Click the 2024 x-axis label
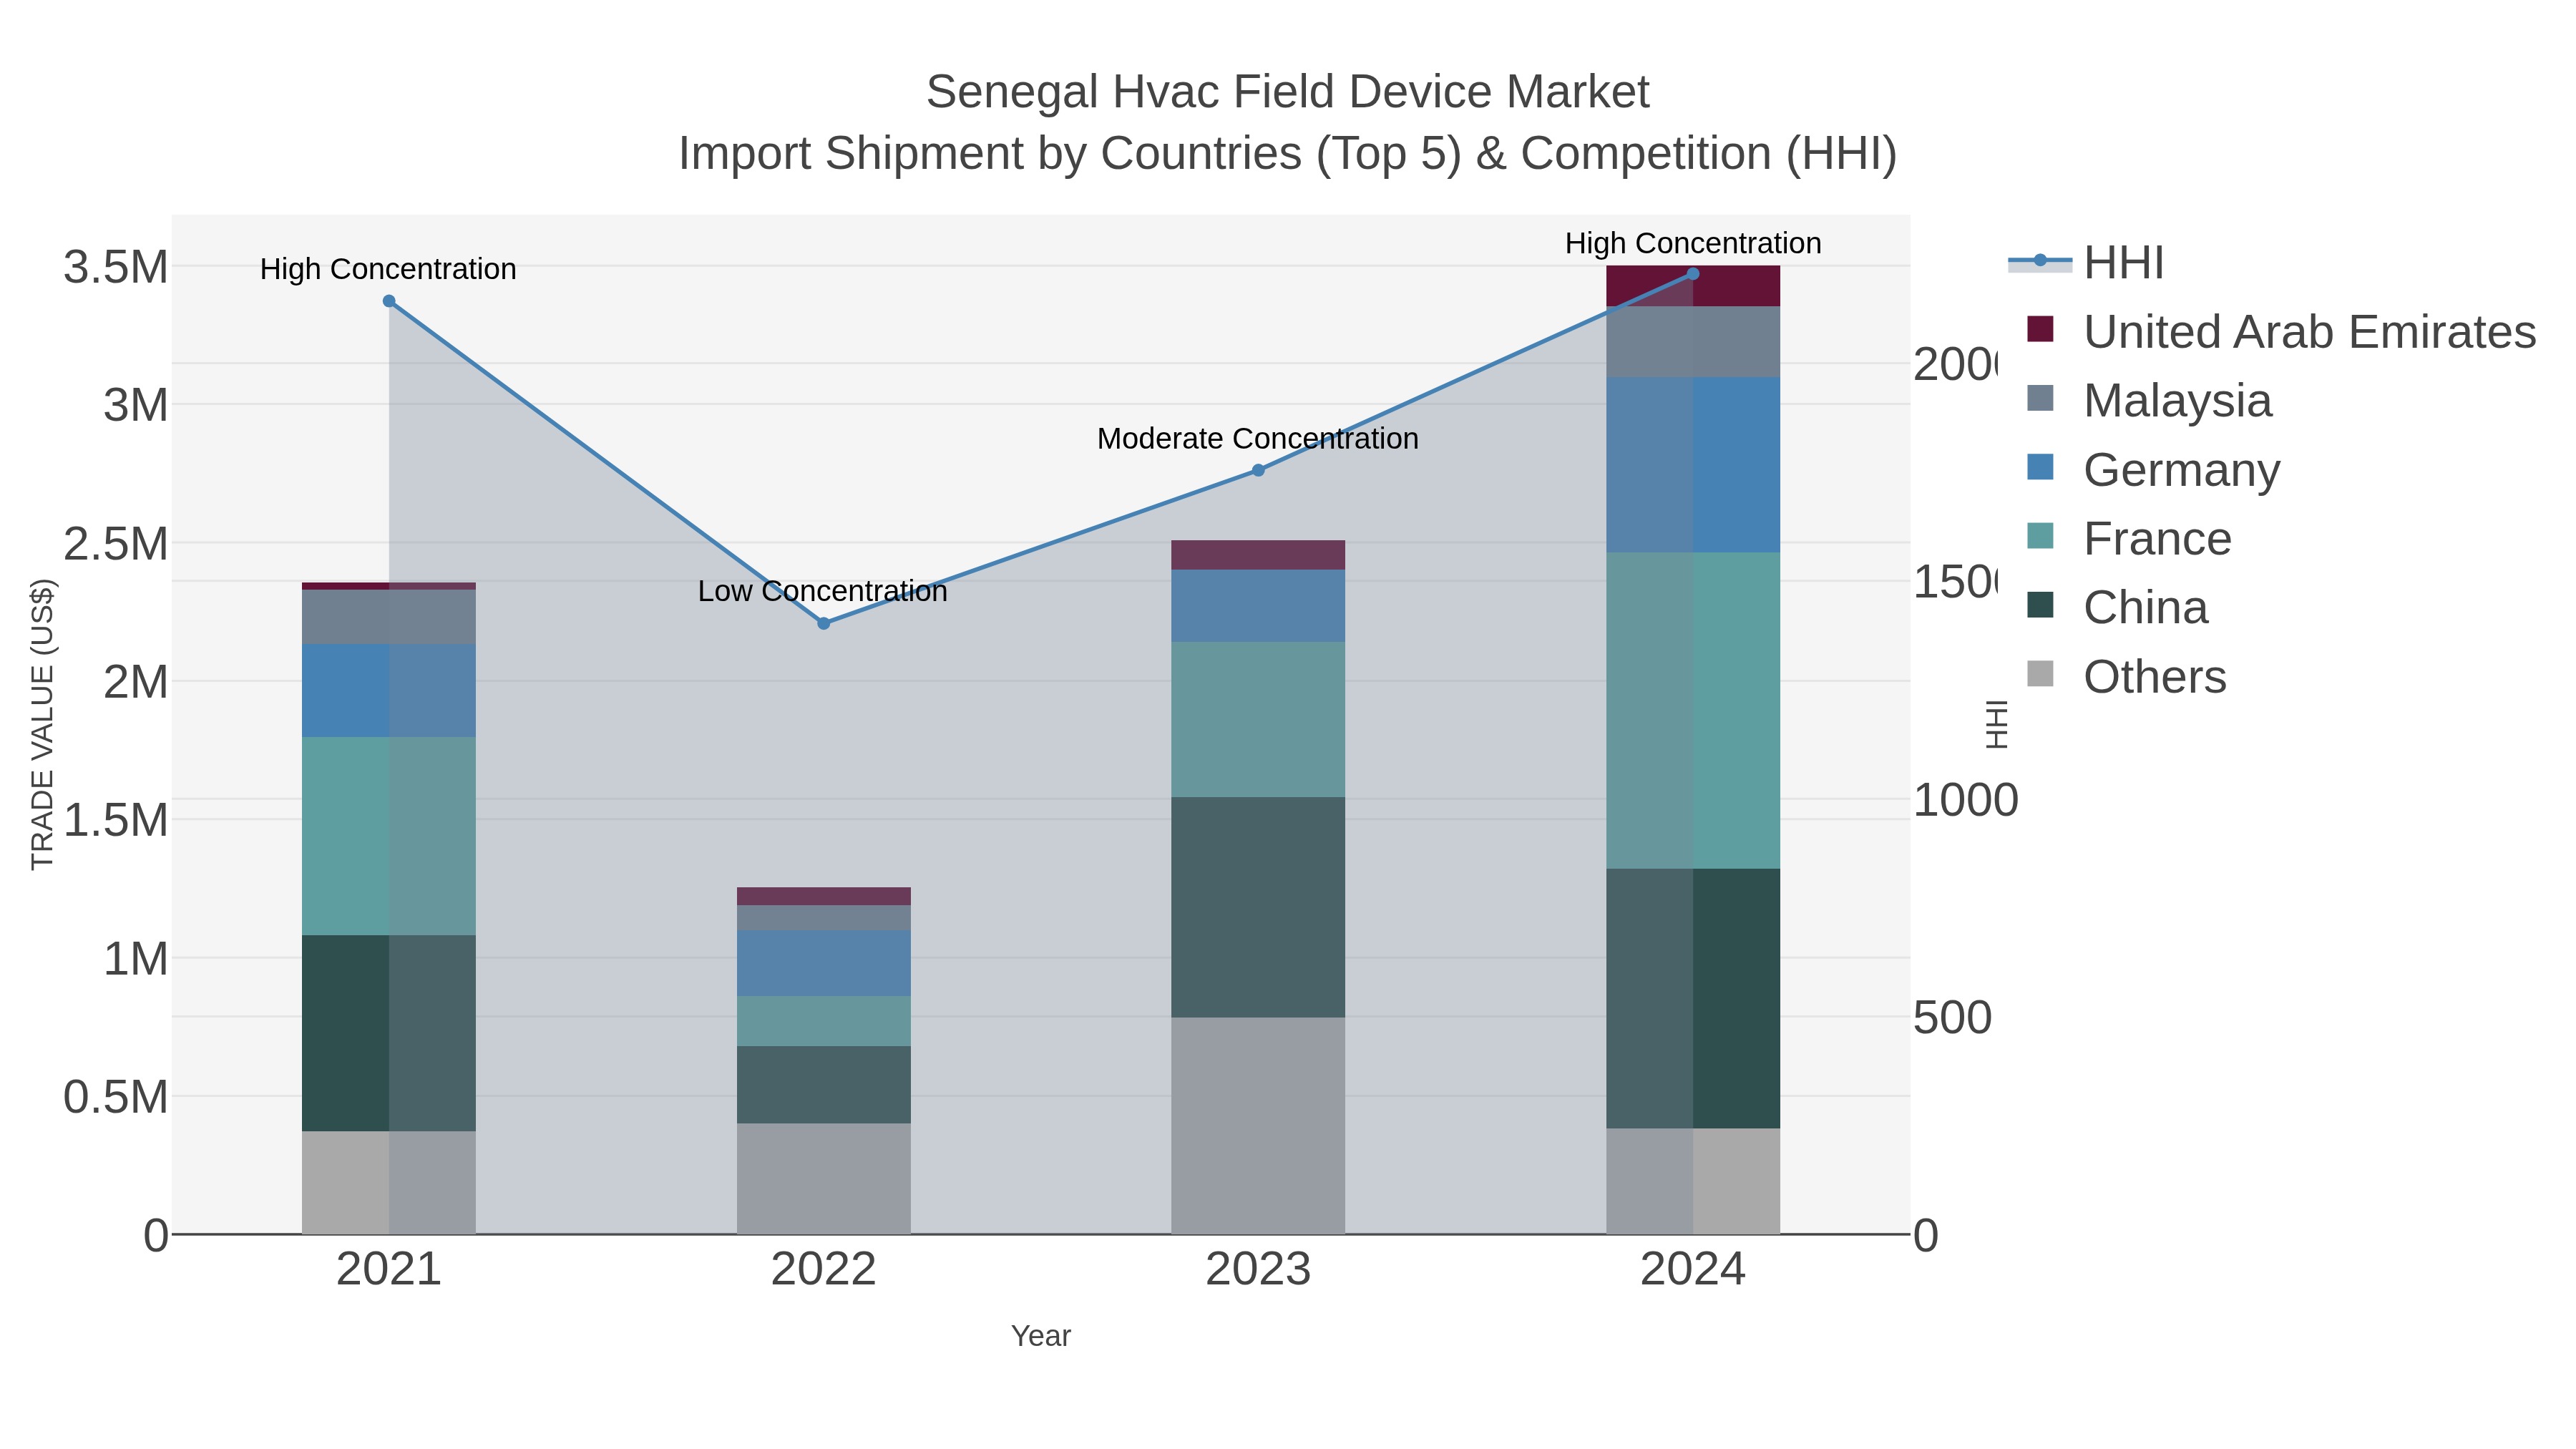 click(x=1693, y=1270)
